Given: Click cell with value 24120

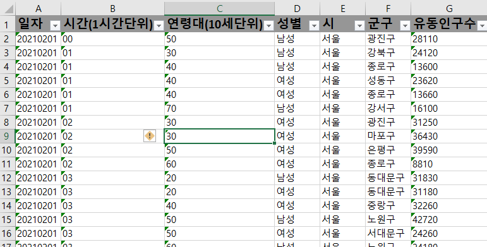Looking at the screenshot, I should 449,53.
